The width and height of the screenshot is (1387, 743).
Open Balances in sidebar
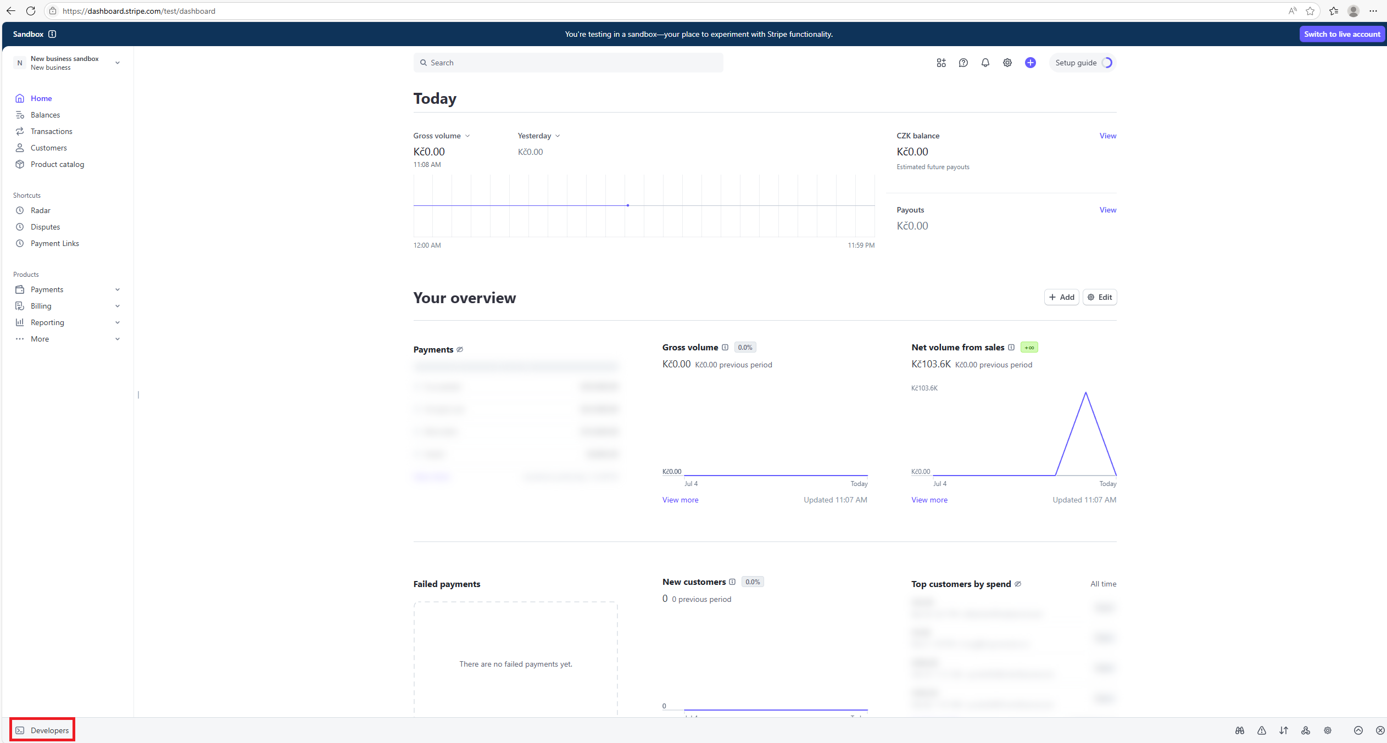click(45, 115)
